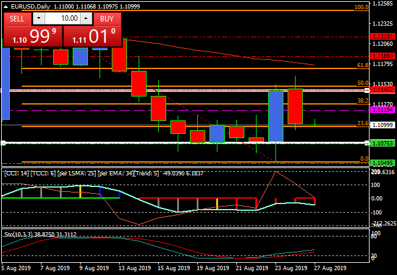Click the 19 Aug 2019 date label
397x275 pixels.
(213, 268)
